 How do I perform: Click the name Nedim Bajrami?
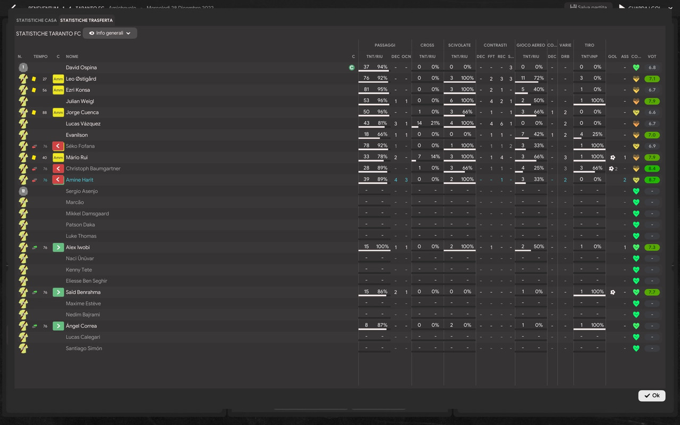coord(83,314)
